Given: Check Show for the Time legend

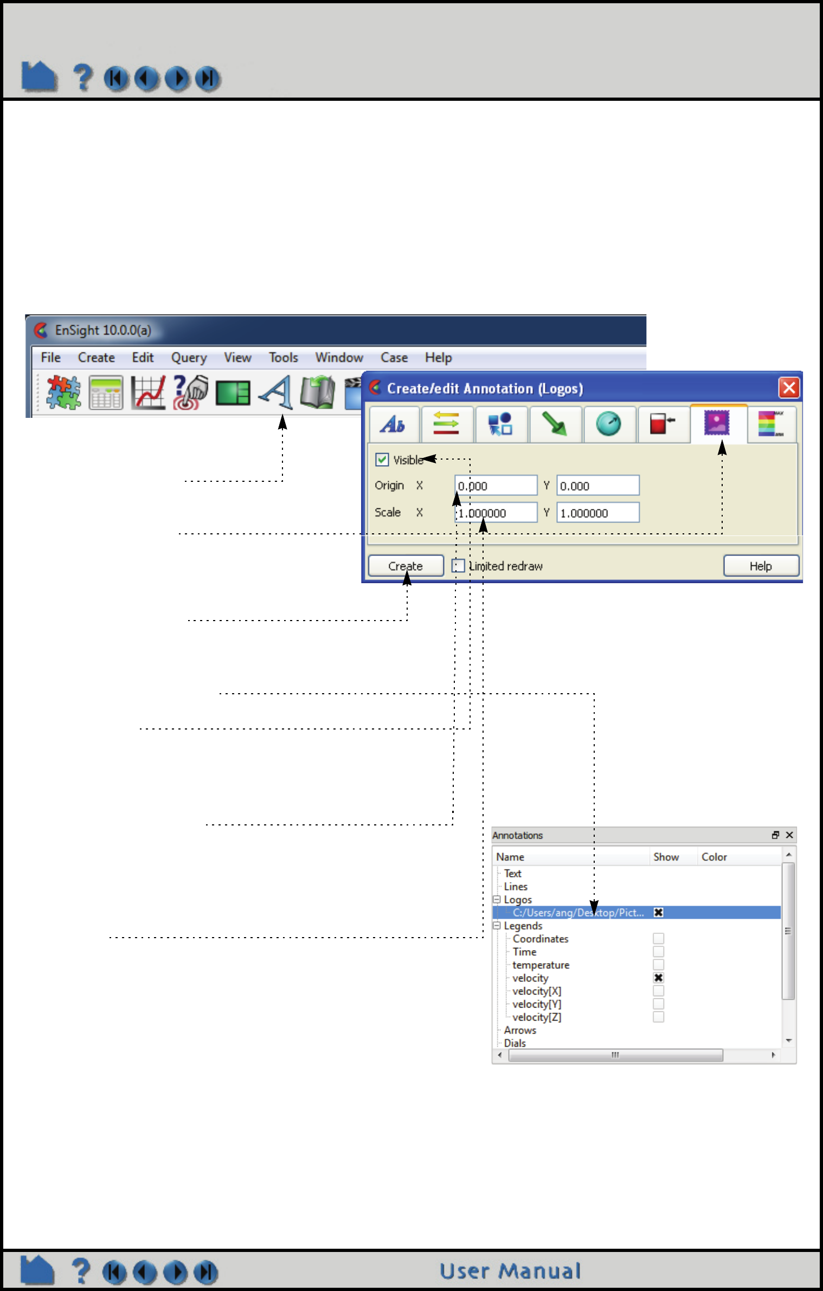Looking at the screenshot, I should point(659,952).
